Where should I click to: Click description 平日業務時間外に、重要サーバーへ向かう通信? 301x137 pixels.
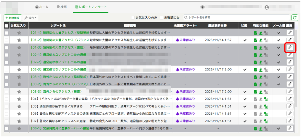131,128
